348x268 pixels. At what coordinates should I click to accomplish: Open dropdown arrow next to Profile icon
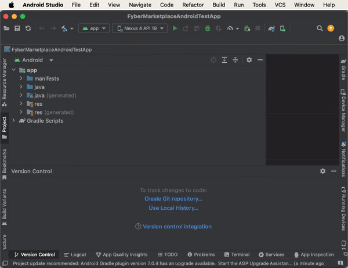[237, 28]
